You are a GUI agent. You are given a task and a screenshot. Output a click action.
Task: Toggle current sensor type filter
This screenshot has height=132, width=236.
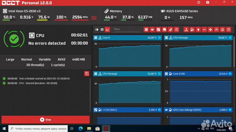pyautogui.click(x=204, y=29)
